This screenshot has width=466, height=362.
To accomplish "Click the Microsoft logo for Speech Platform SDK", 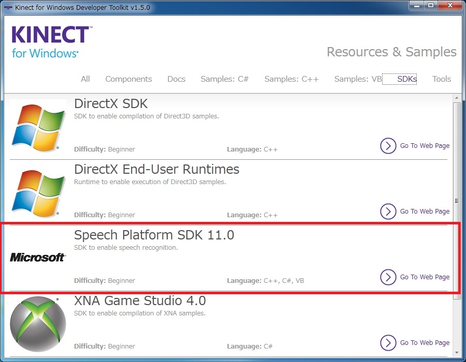I will pos(38,258).
